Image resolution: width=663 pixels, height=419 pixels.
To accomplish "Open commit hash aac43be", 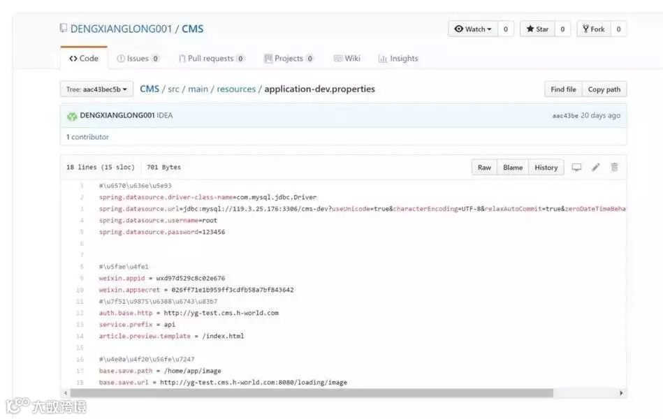I will [x=565, y=115].
